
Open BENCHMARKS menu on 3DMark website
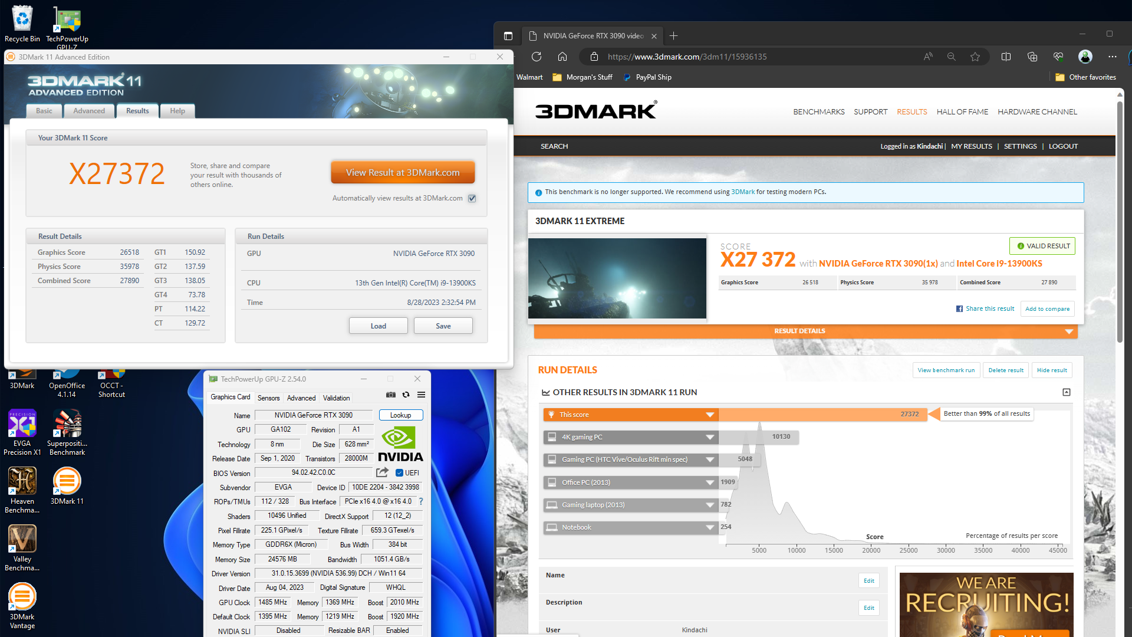tap(818, 111)
